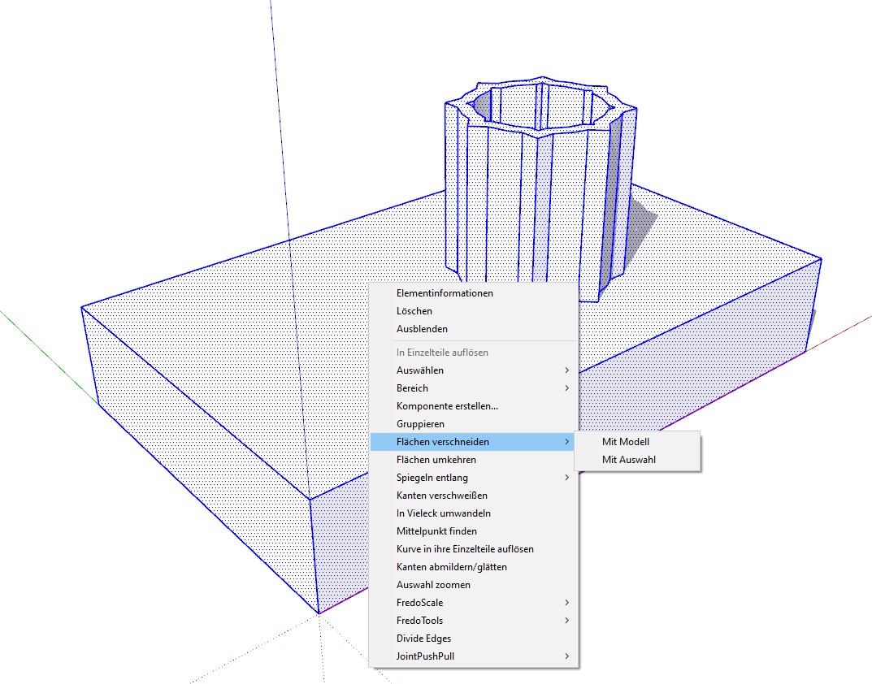The width and height of the screenshot is (872, 684).
Task: Expand the Spiegeln entlang submenu
Action: point(432,478)
